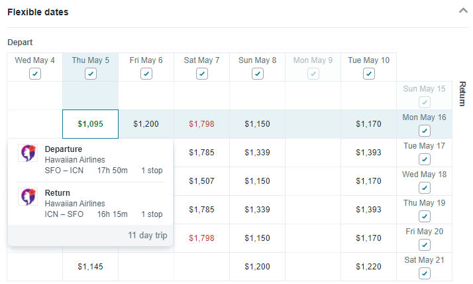Collapse the Flexible dates section chevron
473x284 pixels.
click(x=463, y=11)
